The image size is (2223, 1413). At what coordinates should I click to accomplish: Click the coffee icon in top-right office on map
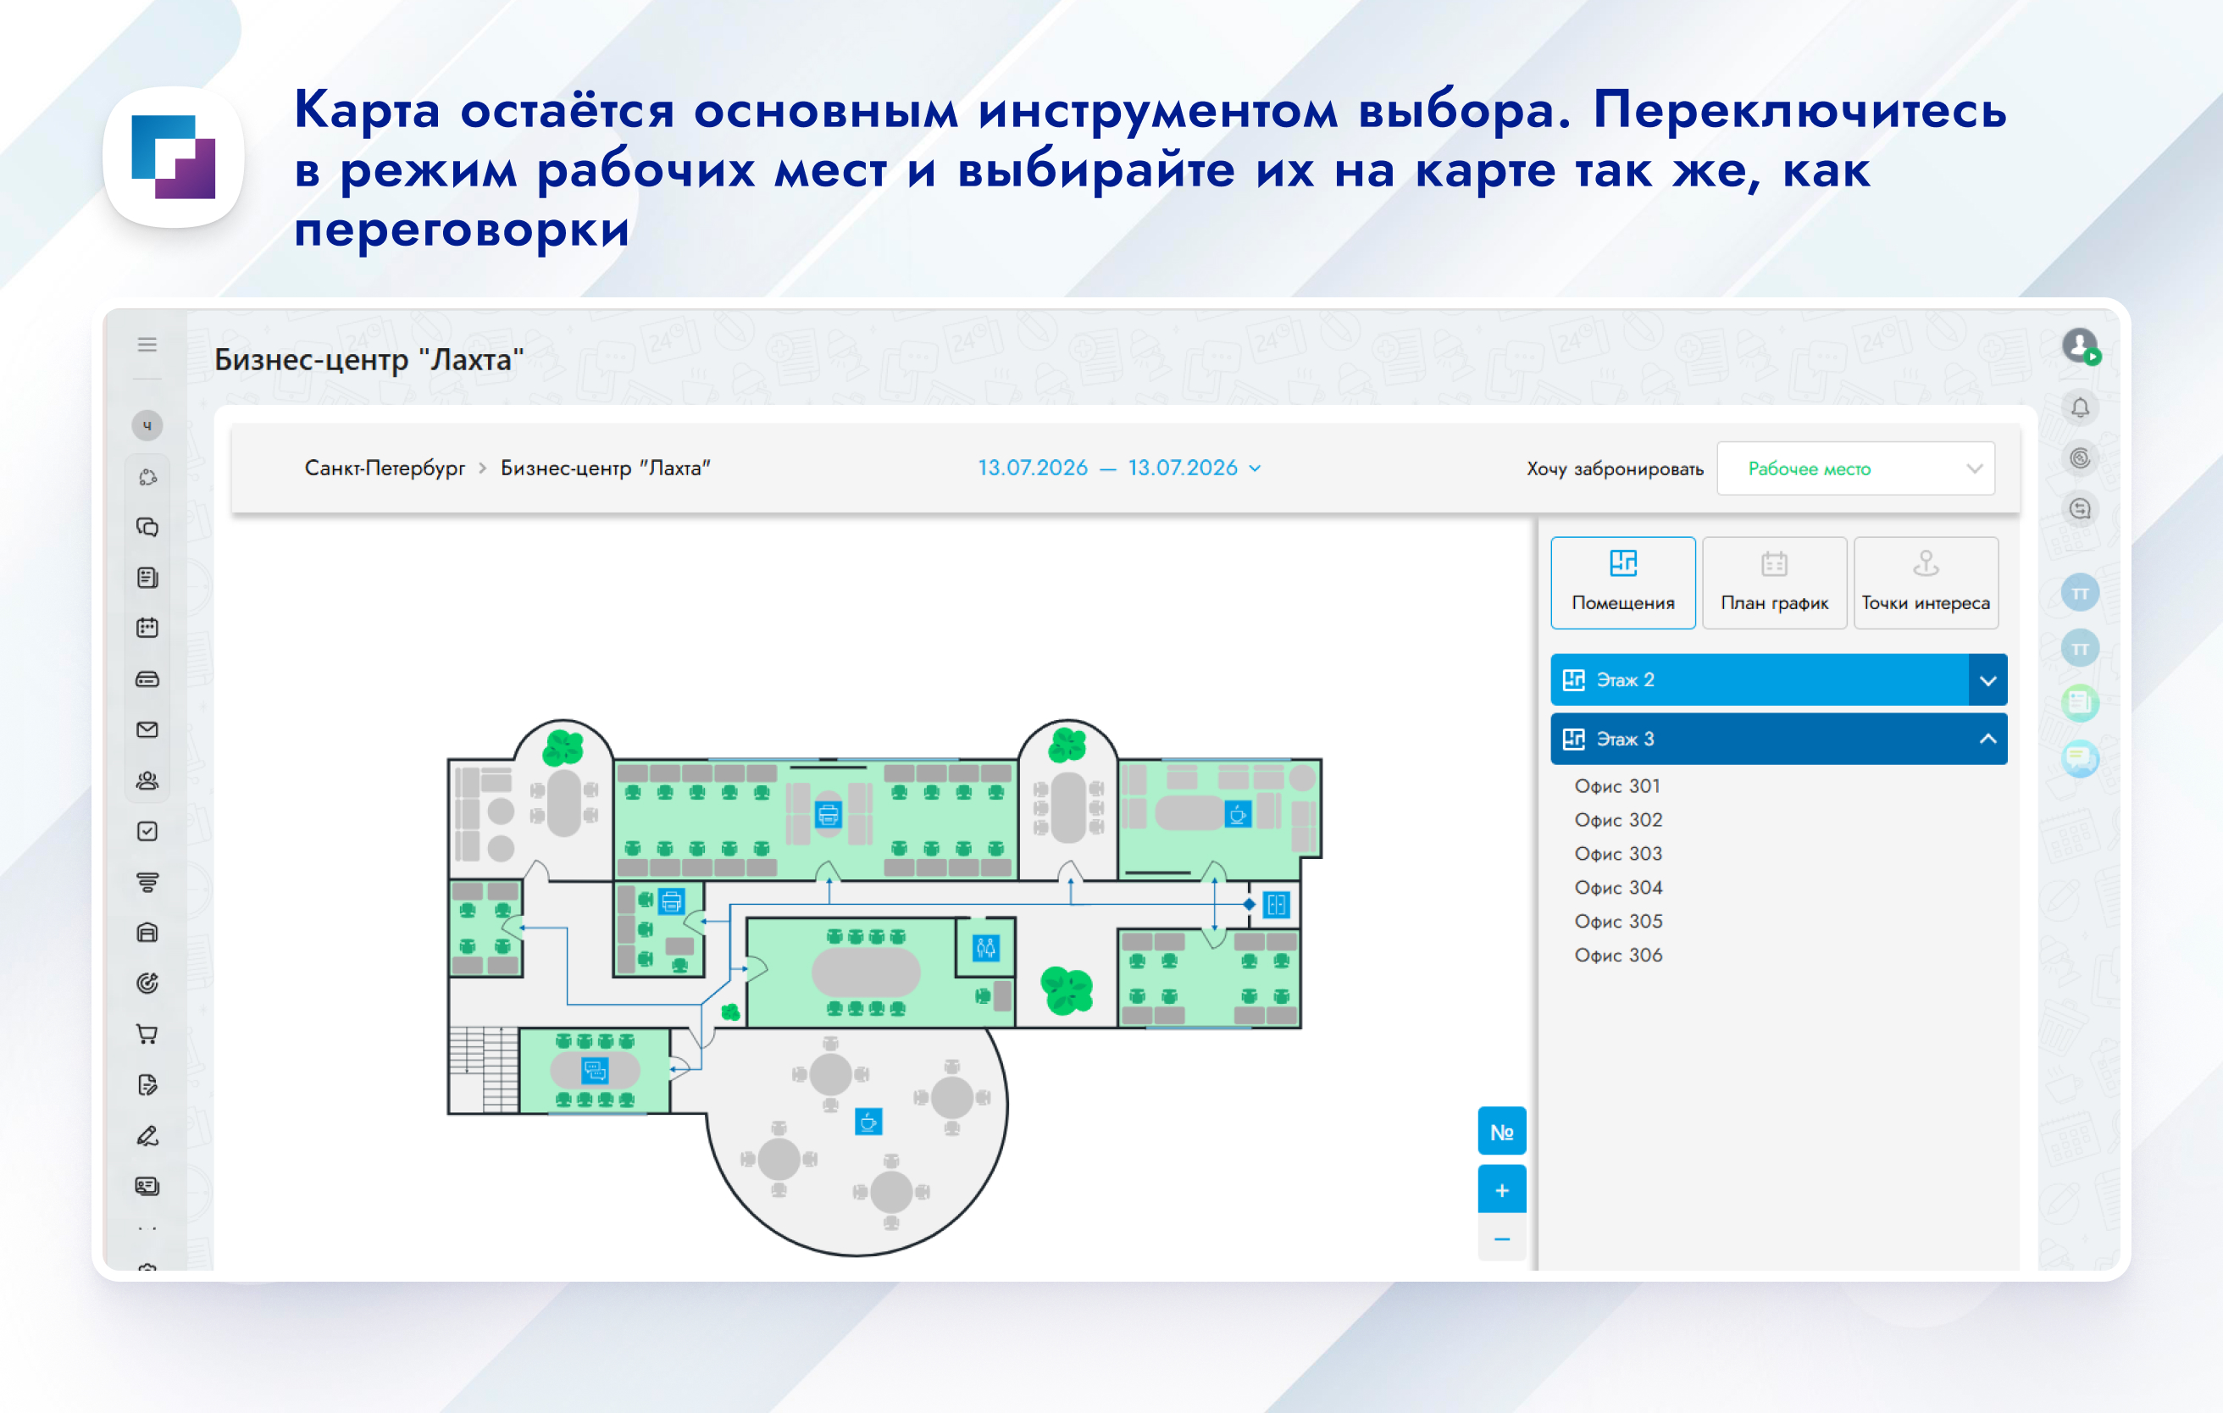[x=1237, y=814]
